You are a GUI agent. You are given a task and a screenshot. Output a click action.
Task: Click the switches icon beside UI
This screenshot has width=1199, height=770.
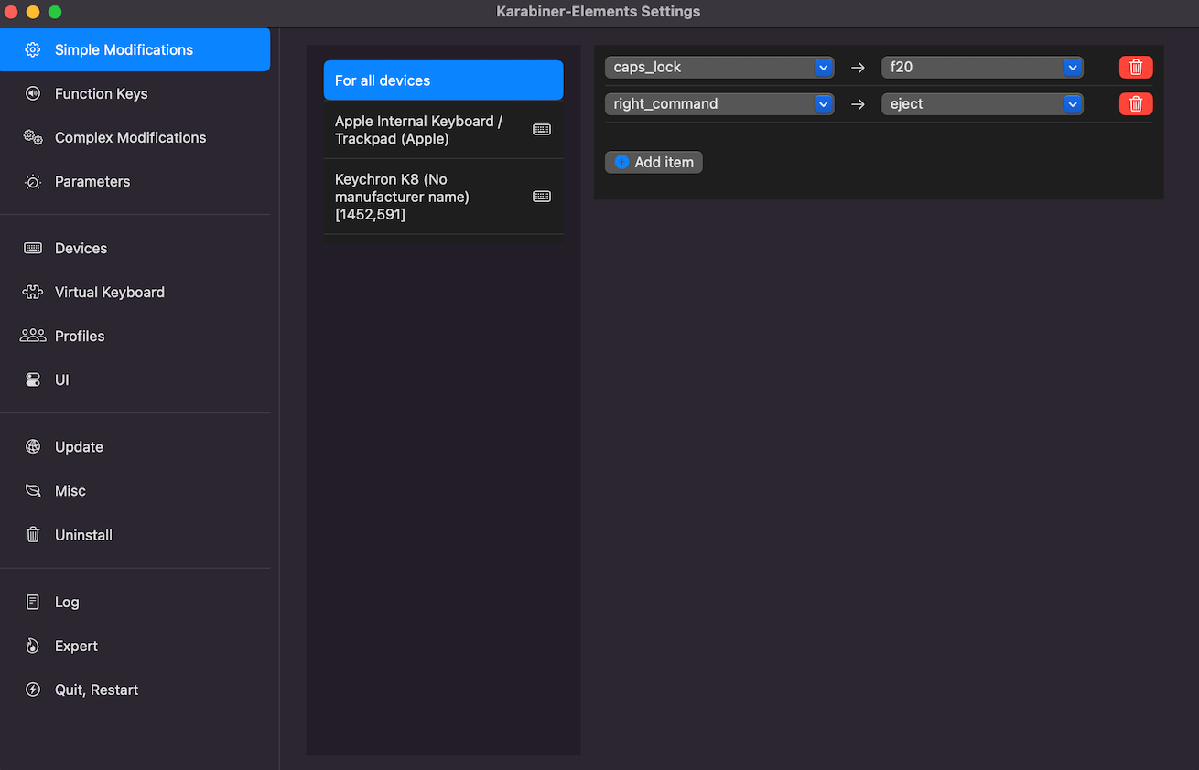[33, 380]
